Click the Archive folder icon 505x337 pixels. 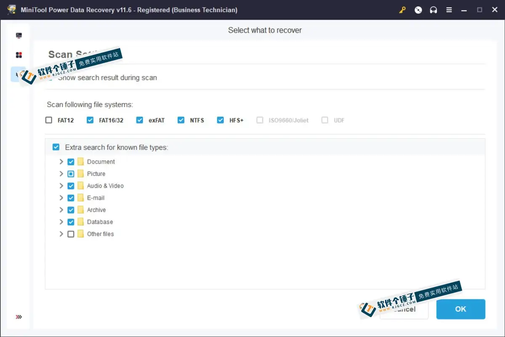[x=80, y=209]
